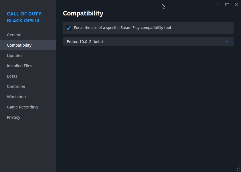Show the Privacy settings

pos(13,117)
